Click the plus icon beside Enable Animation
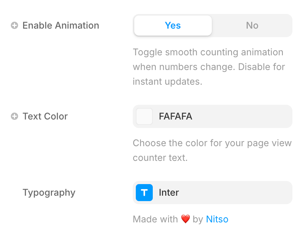304x239 pixels. 14,26
